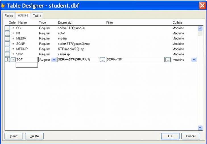Image resolution: width=207 pixels, height=144 pixels.
Task: Click the SGF index name field
Action: coord(27,60)
